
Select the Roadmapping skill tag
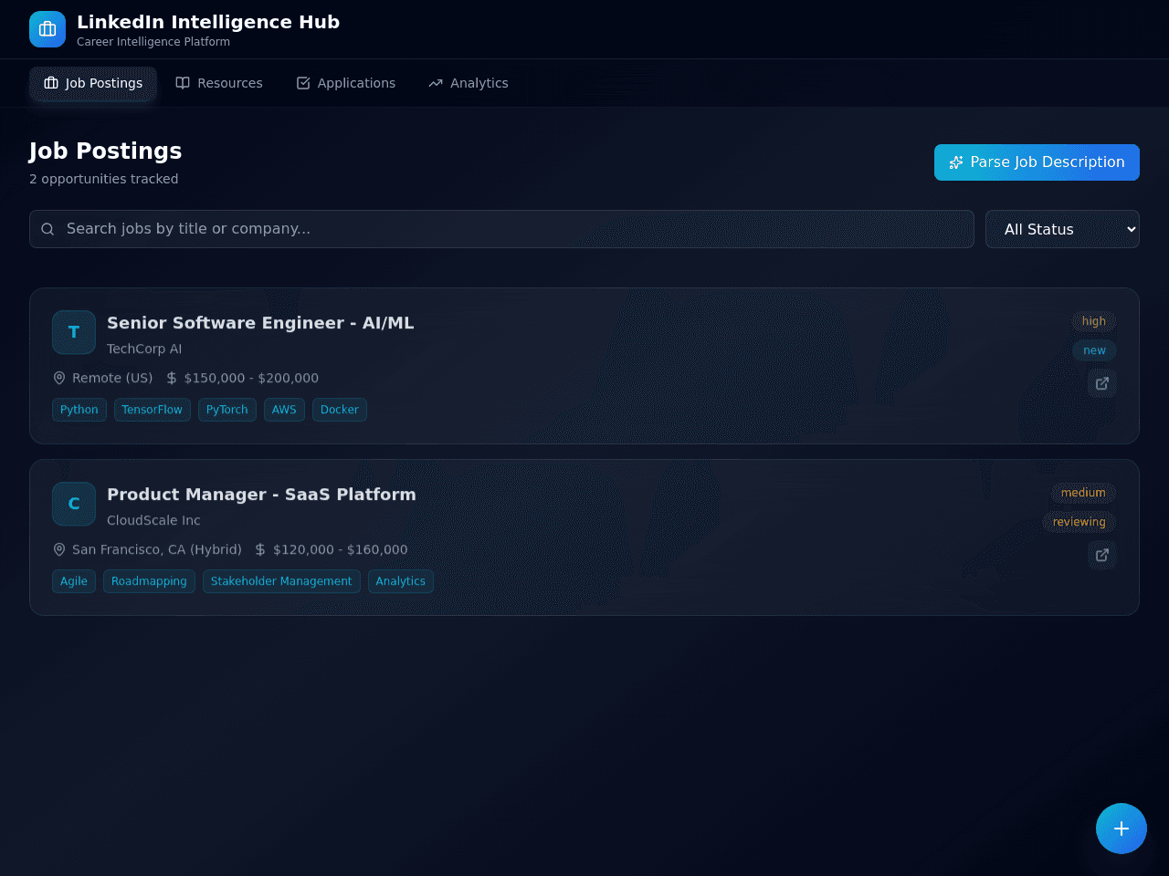click(x=149, y=581)
